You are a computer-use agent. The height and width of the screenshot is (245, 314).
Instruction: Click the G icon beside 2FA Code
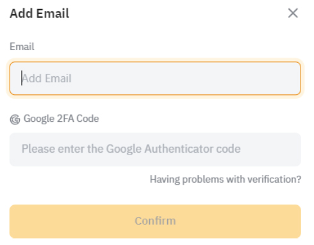click(15, 119)
